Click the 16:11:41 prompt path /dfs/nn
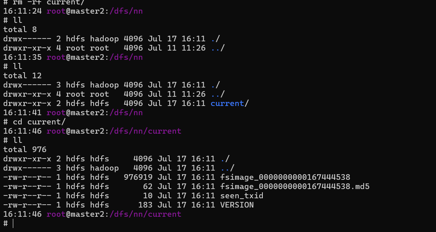The image size is (436, 232). [x=126, y=112]
